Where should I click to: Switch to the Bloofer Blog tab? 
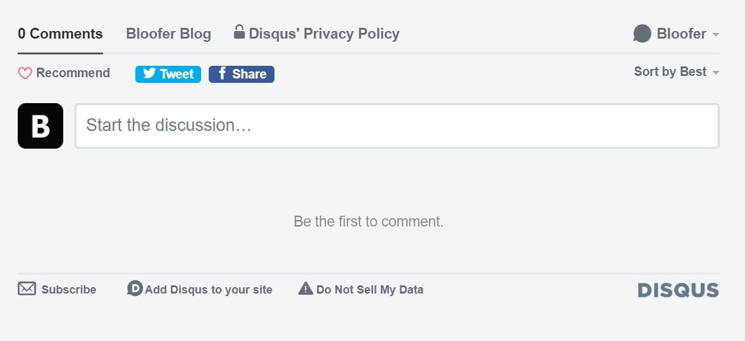[x=168, y=34]
